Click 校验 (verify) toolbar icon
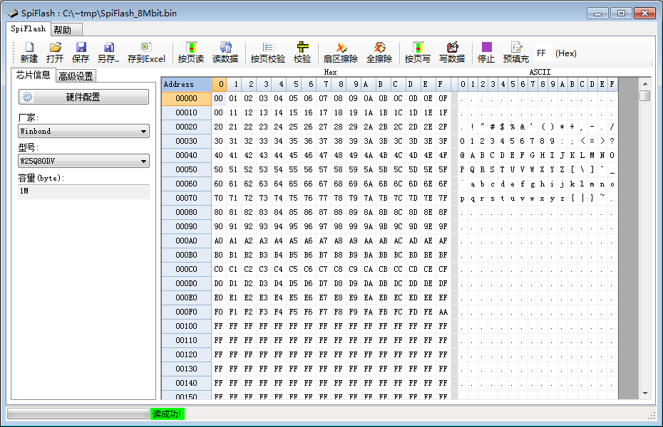The width and height of the screenshot is (663, 427). tap(302, 53)
